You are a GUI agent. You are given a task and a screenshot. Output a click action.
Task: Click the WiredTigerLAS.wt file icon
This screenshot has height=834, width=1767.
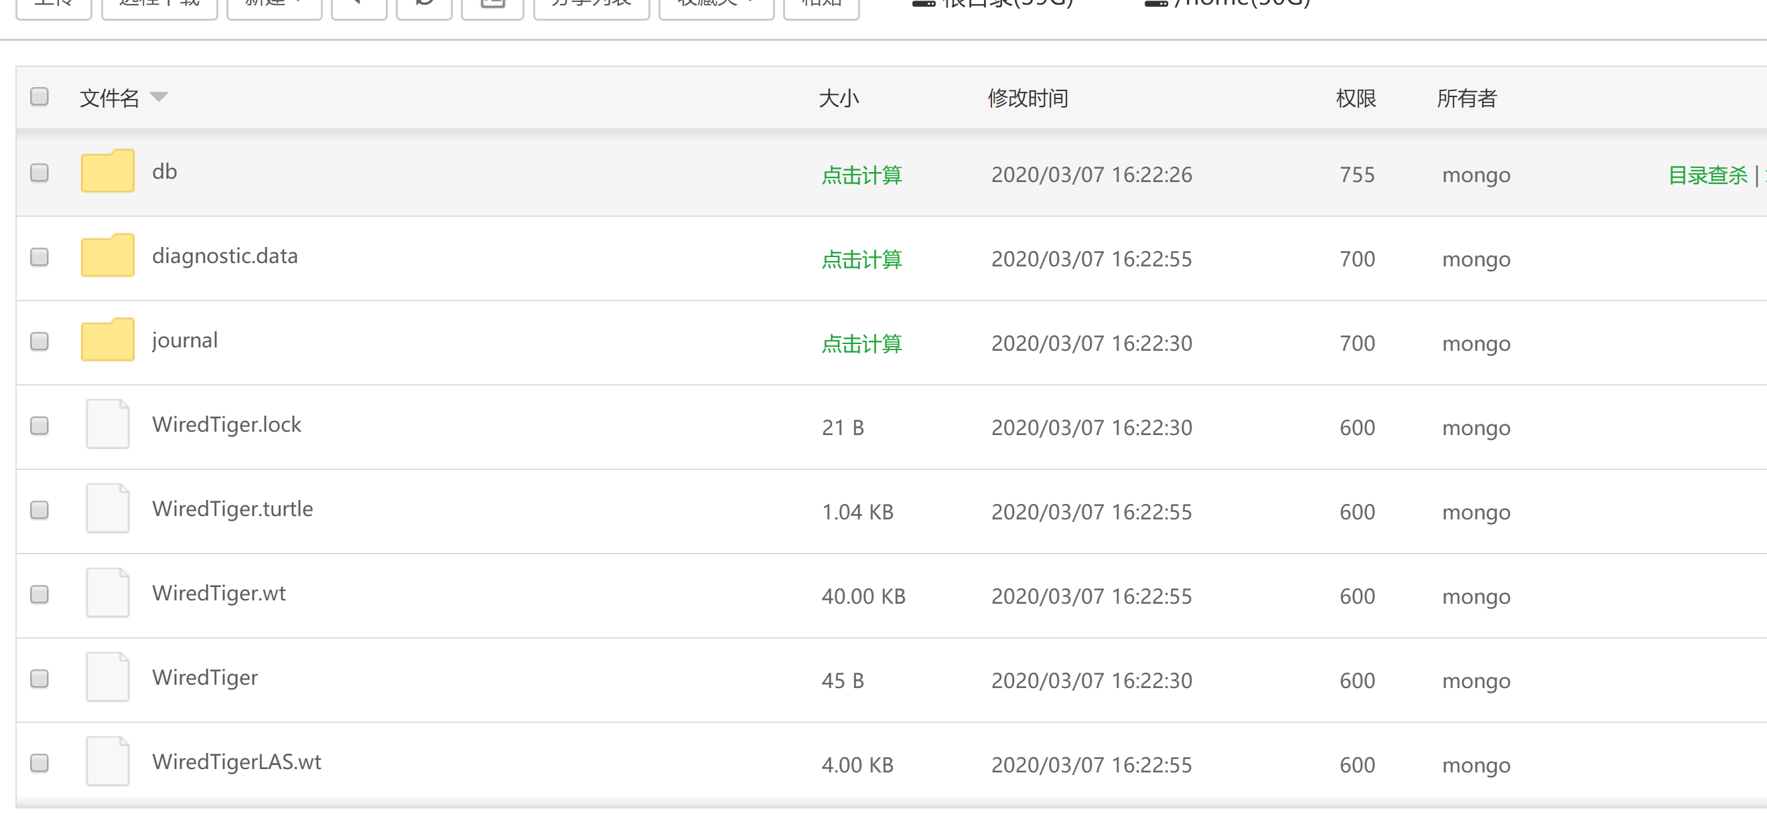coord(107,761)
